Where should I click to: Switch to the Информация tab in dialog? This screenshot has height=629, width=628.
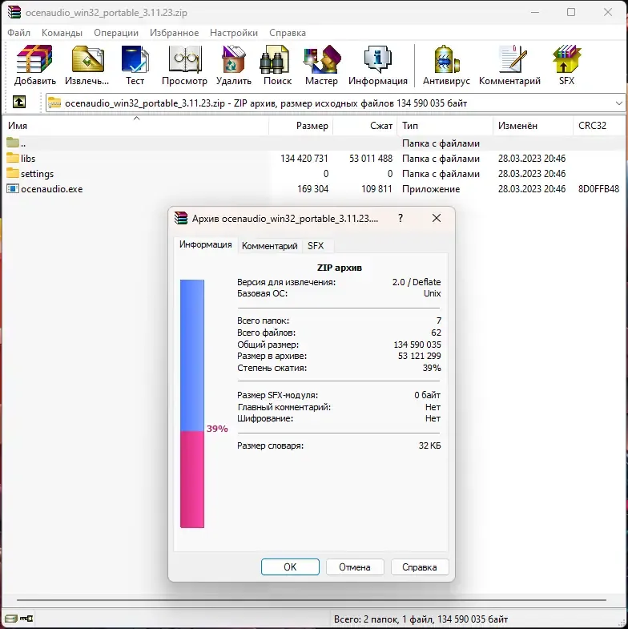[x=205, y=244]
